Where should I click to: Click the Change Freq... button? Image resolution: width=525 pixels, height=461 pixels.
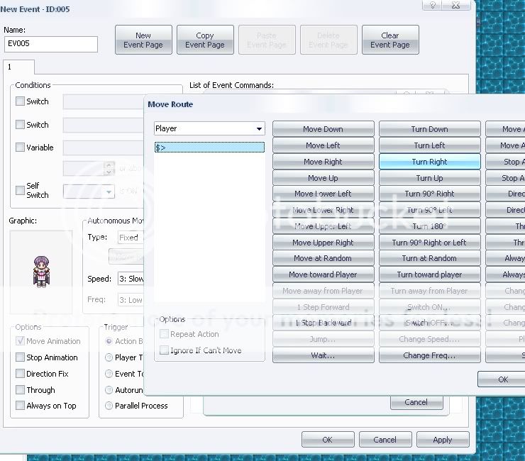[429, 355]
